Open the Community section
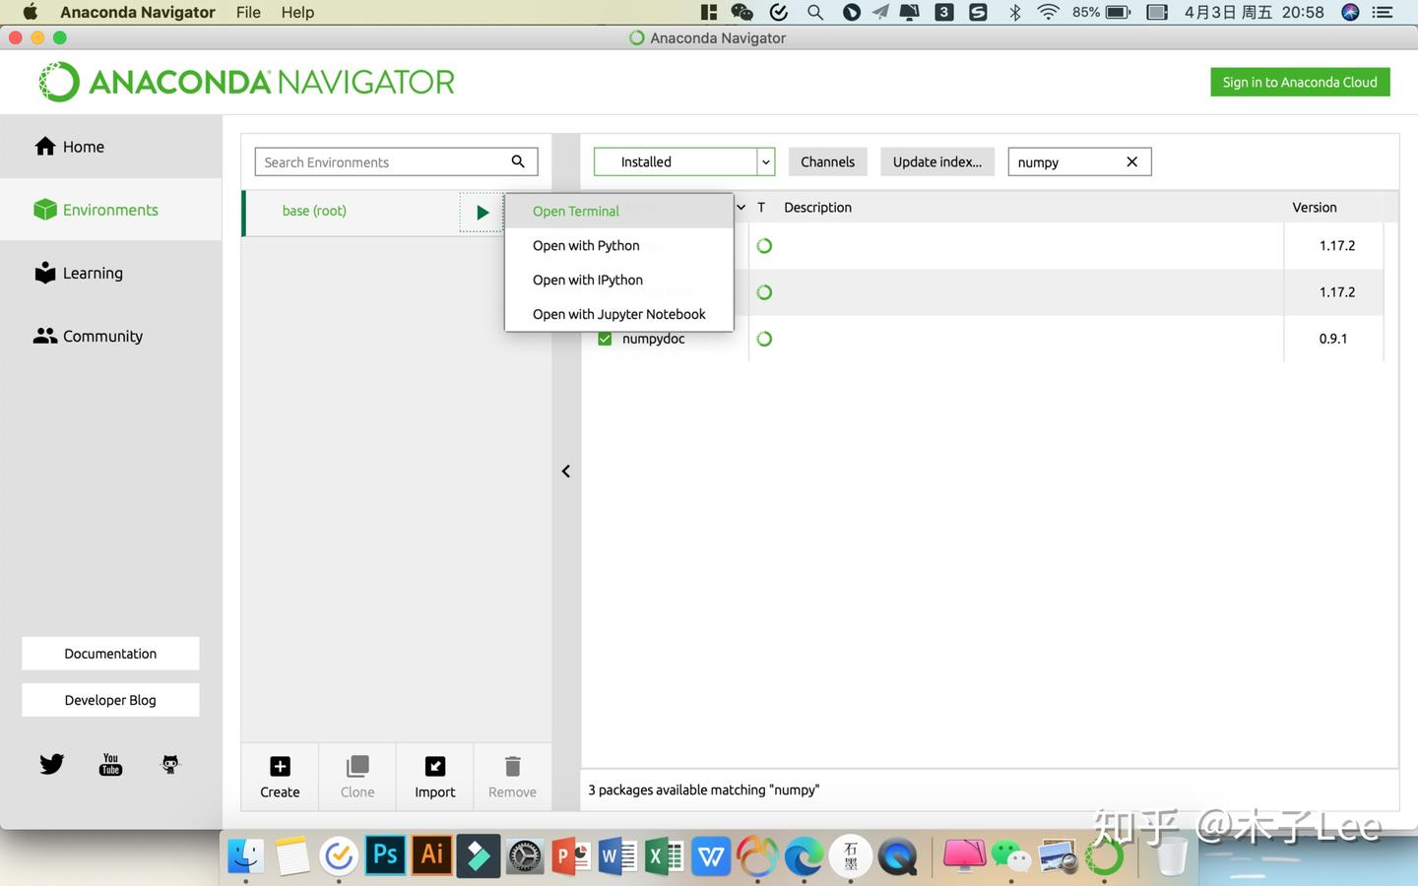The image size is (1418, 886). click(101, 336)
